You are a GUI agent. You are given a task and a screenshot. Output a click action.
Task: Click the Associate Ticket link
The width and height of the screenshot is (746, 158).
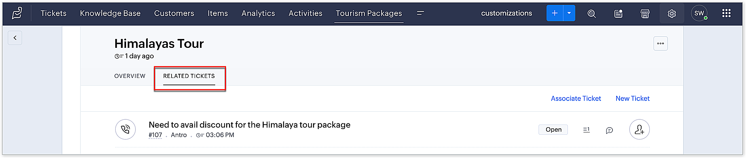pos(576,98)
